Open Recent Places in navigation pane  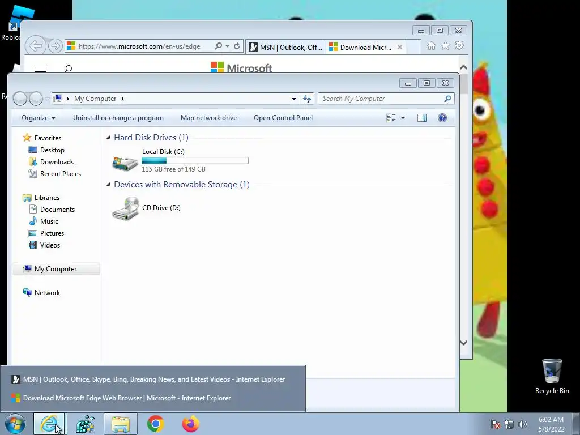pyautogui.click(x=60, y=173)
